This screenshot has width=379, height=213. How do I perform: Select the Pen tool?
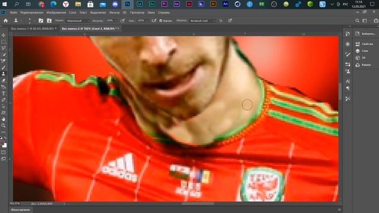4,100
